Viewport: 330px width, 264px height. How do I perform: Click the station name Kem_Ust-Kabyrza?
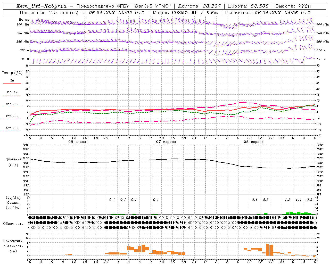point(42,6)
